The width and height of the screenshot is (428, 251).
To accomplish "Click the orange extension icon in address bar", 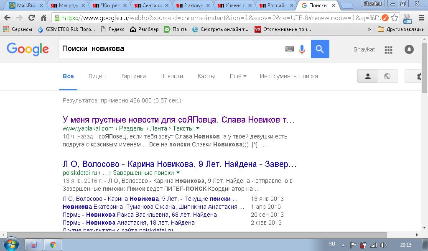I will [385, 18].
